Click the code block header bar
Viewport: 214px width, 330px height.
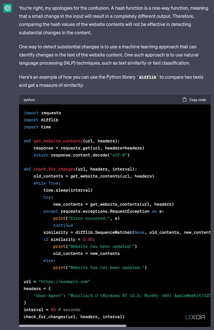click(x=114, y=100)
